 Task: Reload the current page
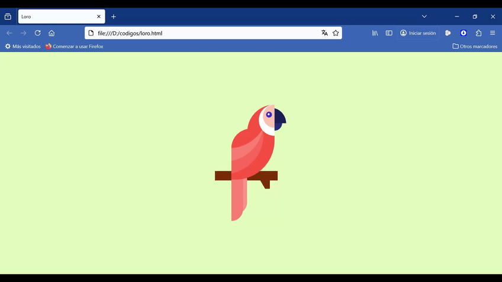point(37,33)
